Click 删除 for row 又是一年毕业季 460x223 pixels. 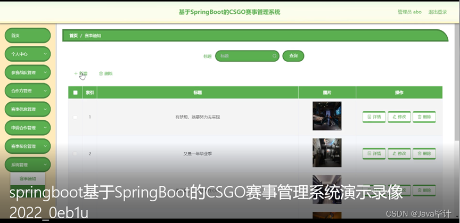(x=424, y=153)
